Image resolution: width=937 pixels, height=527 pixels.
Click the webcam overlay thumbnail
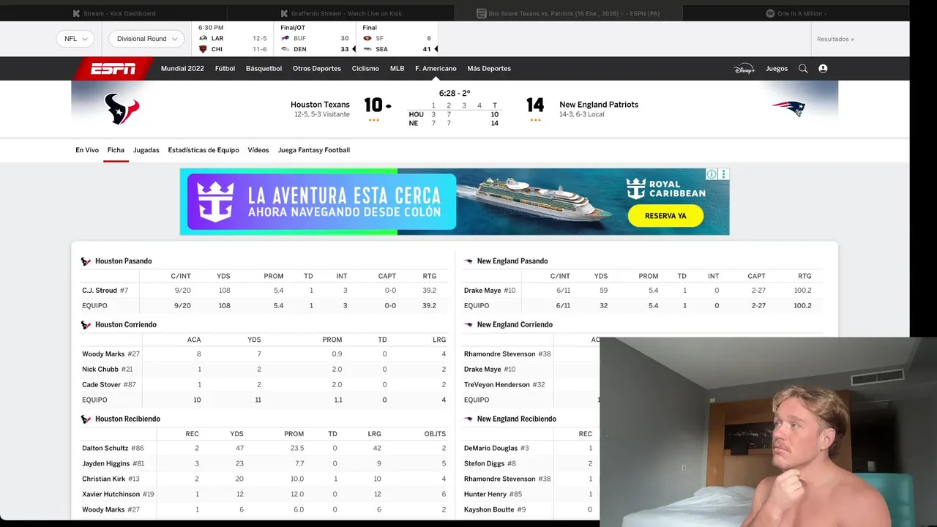tap(768, 433)
